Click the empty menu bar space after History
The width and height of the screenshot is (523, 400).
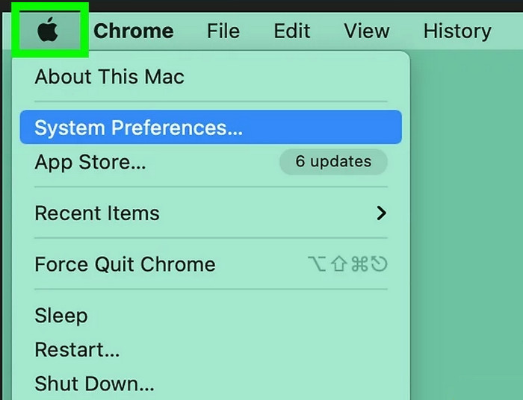click(x=507, y=31)
